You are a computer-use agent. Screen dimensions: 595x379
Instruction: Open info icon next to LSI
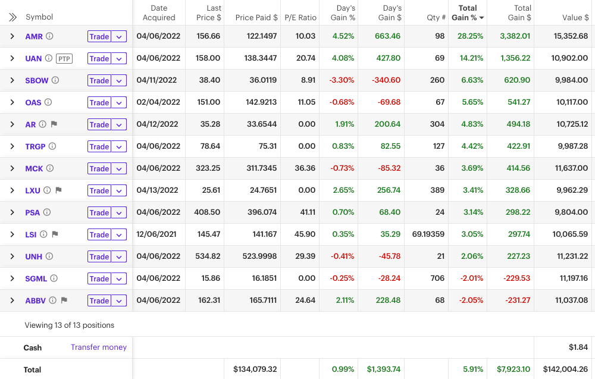(43, 234)
